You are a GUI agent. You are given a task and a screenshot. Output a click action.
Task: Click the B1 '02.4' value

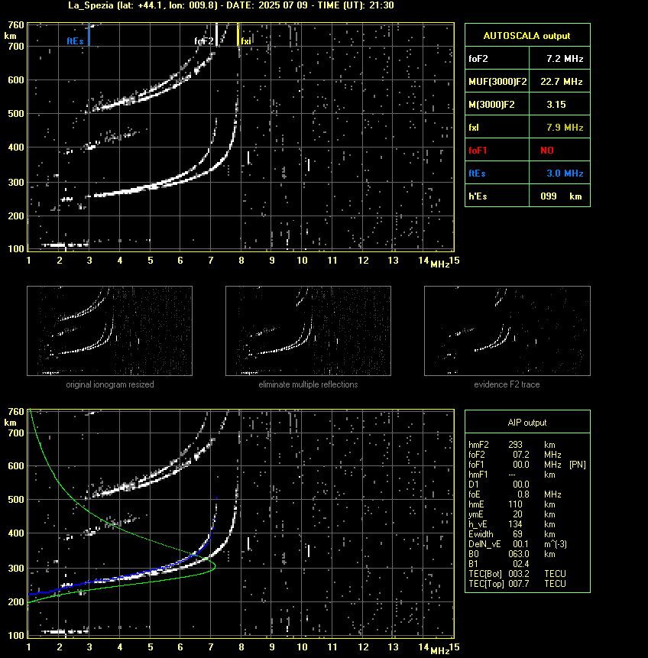pos(521,564)
